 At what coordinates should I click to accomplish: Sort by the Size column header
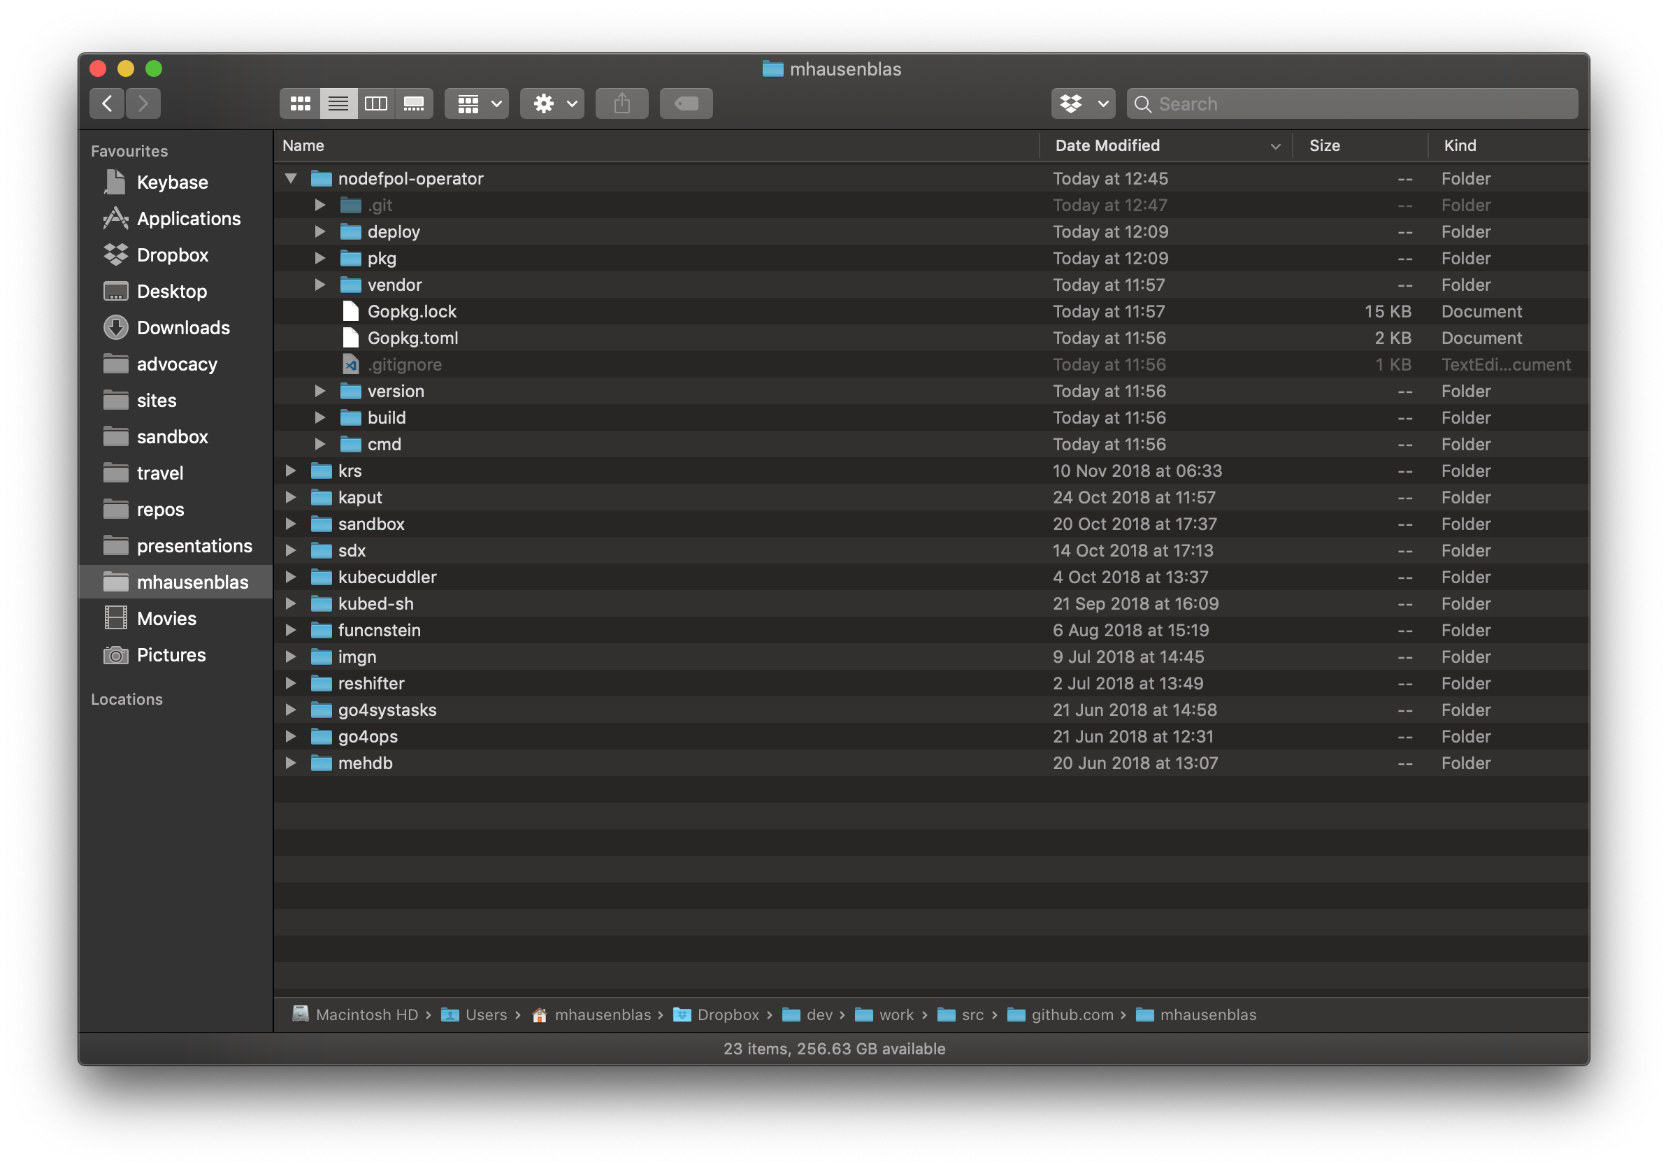click(1324, 145)
